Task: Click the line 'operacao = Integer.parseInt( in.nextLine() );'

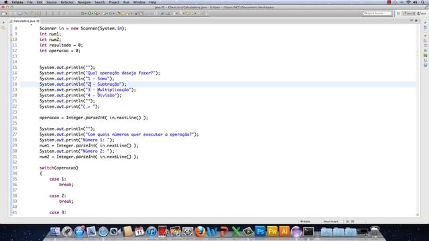Action: pyautogui.click(x=94, y=118)
